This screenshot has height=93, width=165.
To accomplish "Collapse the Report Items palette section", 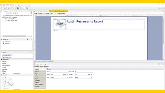I will point(32,59).
